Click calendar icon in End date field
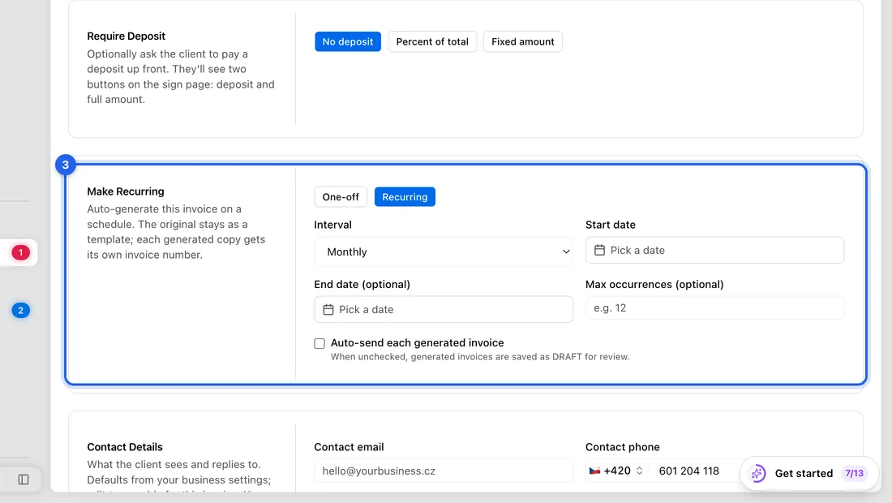The height and width of the screenshot is (503, 892). pyautogui.click(x=328, y=310)
